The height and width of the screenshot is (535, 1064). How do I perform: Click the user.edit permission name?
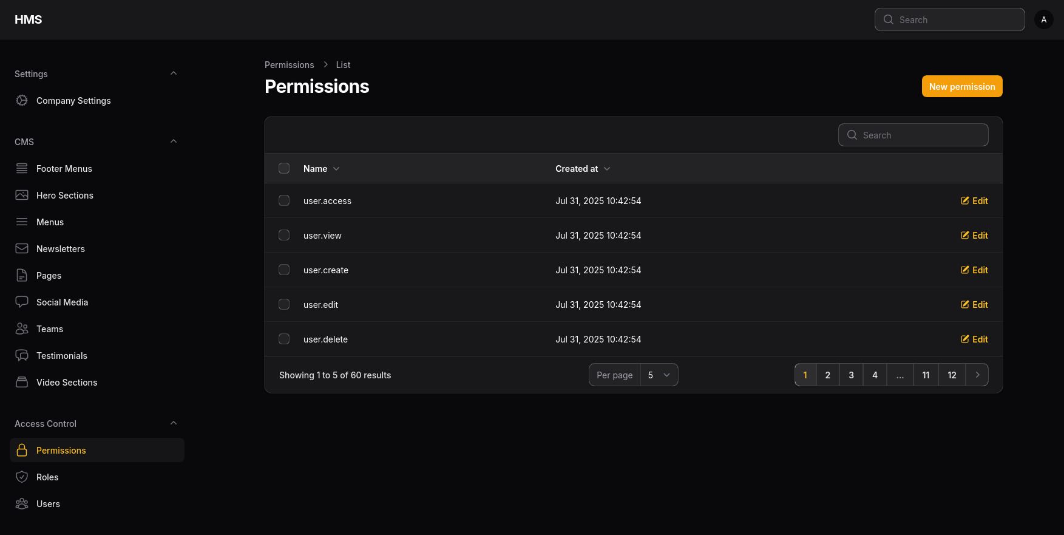click(x=320, y=304)
